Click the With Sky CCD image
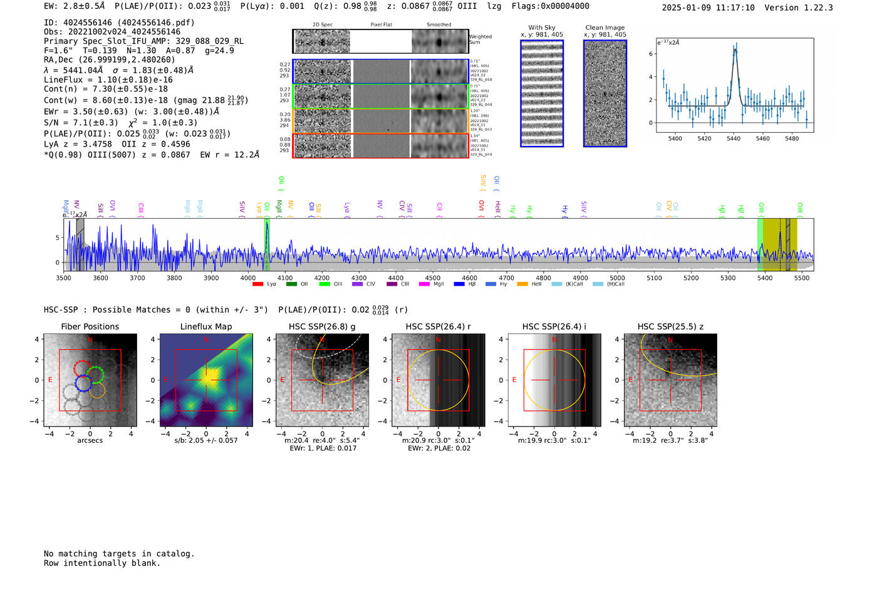 tap(542, 93)
